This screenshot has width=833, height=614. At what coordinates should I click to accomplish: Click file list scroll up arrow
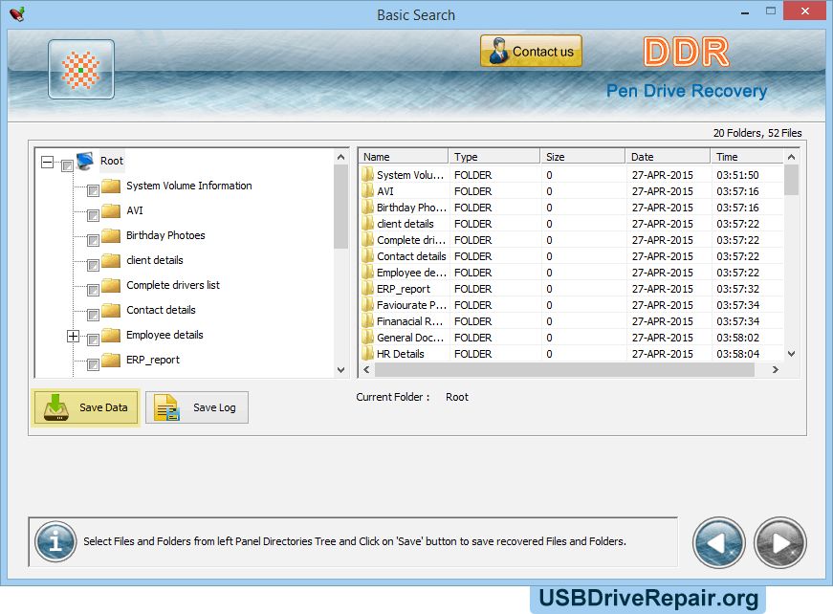791,157
